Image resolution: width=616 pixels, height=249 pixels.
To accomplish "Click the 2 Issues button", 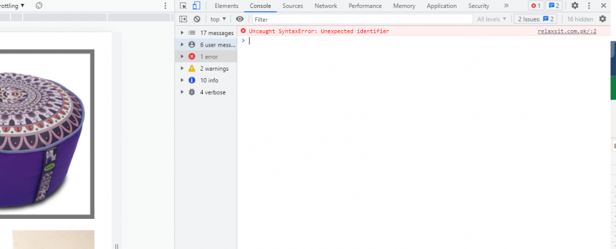I will click(536, 19).
